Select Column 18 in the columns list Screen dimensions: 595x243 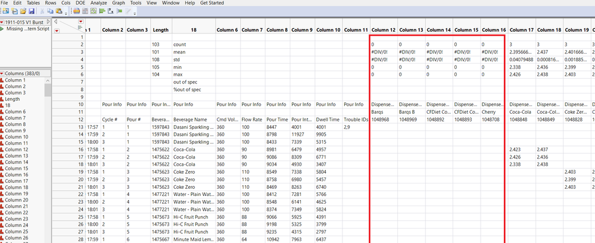pos(16,187)
